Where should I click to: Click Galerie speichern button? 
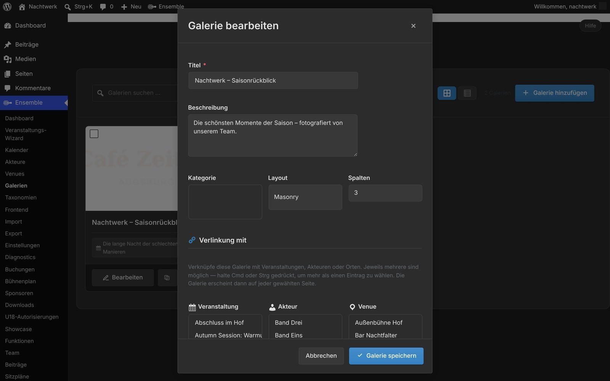tap(386, 356)
